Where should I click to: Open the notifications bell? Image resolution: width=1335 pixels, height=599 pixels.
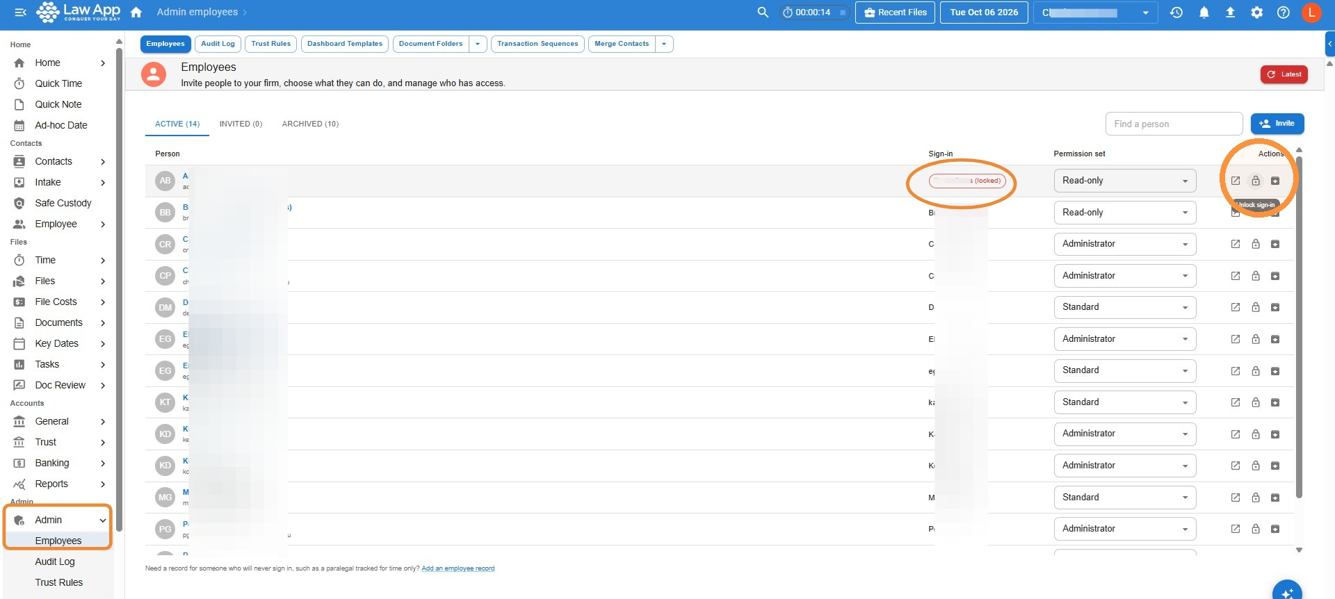(1204, 13)
